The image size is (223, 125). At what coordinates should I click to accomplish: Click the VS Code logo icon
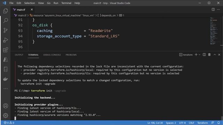point(5,3)
